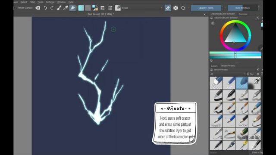Image resolution: width=276 pixels, height=155 pixels.
Task: Click the clear layer icon beside Resize Canvas
Action: tap(38, 8)
